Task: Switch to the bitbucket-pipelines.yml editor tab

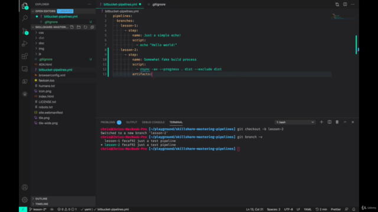Action: (120, 4)
